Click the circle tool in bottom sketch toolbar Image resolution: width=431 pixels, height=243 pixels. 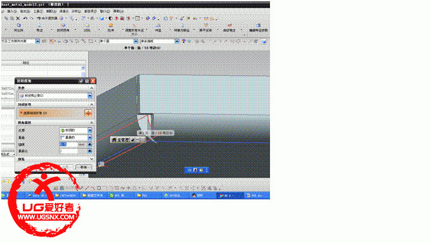(x=99, y=188)
